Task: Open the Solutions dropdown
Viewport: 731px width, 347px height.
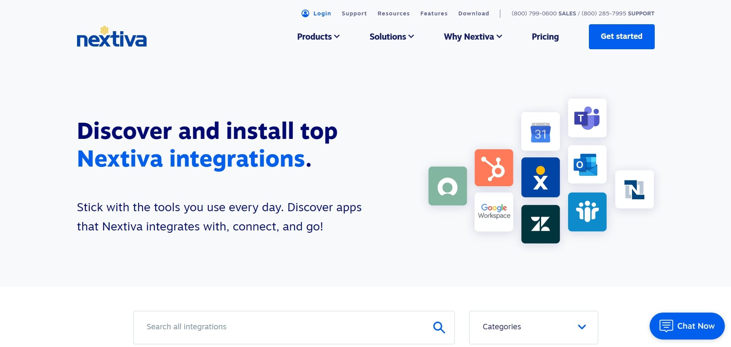Action: tap(391, 37)
